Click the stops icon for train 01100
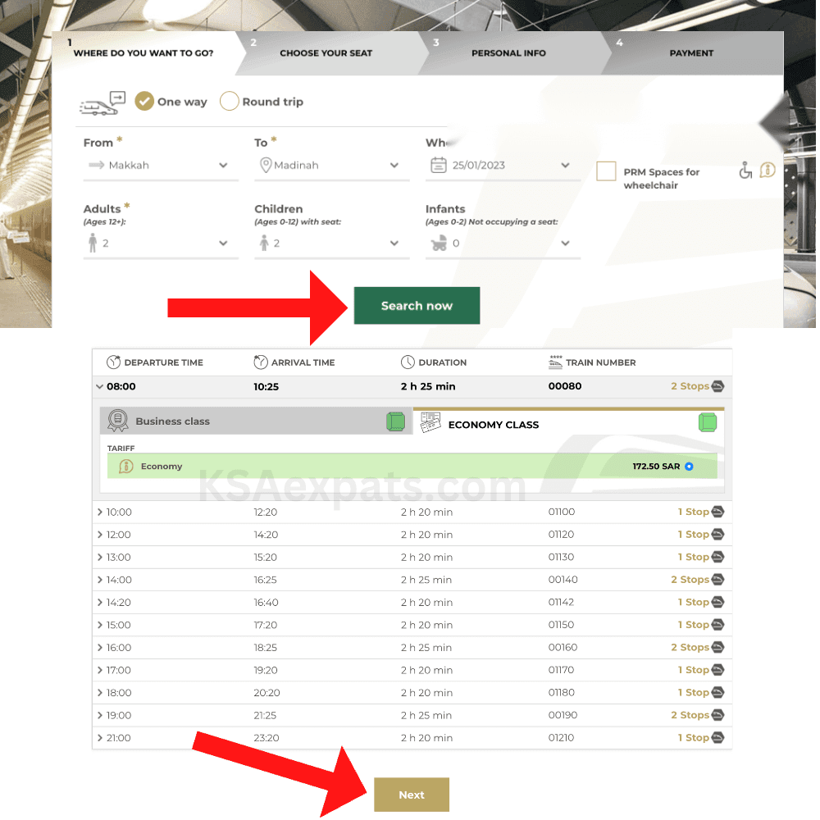 [718, 512]
